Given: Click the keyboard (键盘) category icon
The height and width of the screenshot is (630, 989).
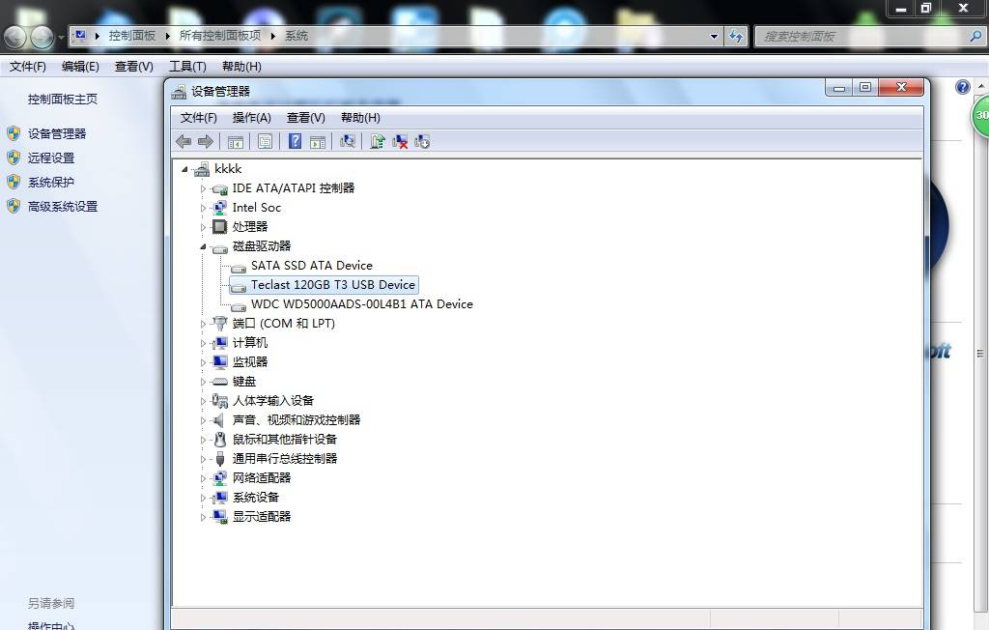Looking at the screenshot, I should (219, 382).
